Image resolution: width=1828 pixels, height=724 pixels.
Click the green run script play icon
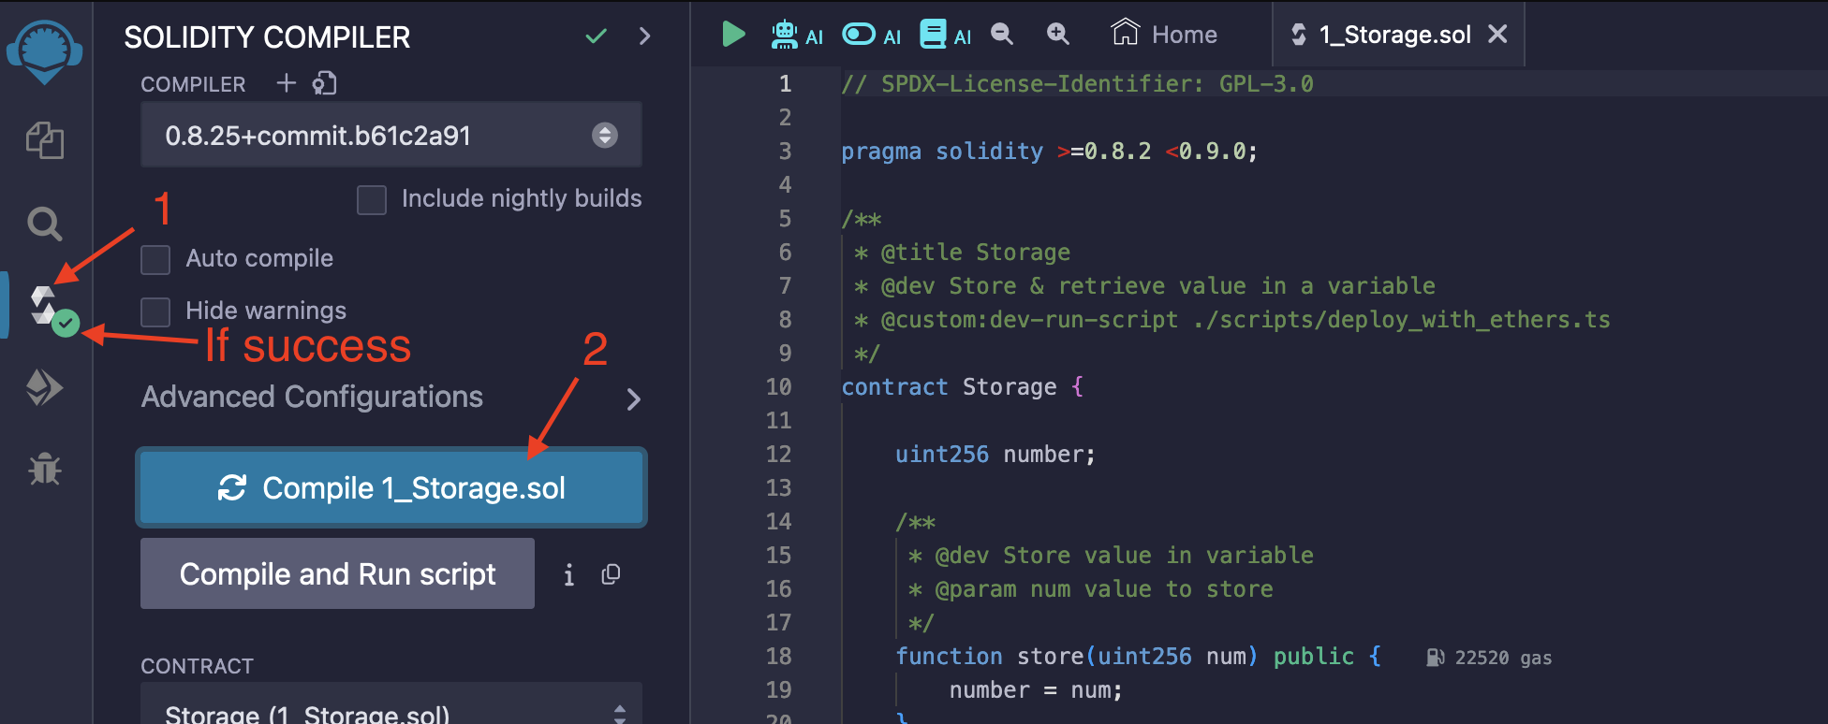coord(733,35)
